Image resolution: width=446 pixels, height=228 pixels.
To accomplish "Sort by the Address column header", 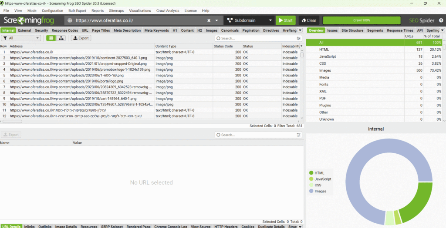I will [82, 46].
